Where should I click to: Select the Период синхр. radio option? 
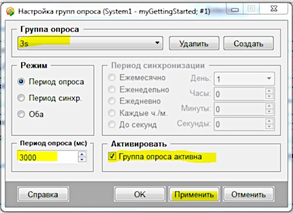coord(21,98)
